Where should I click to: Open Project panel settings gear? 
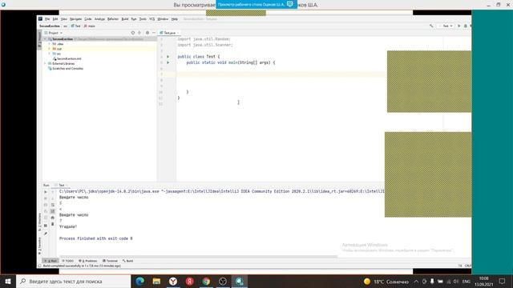147,33
